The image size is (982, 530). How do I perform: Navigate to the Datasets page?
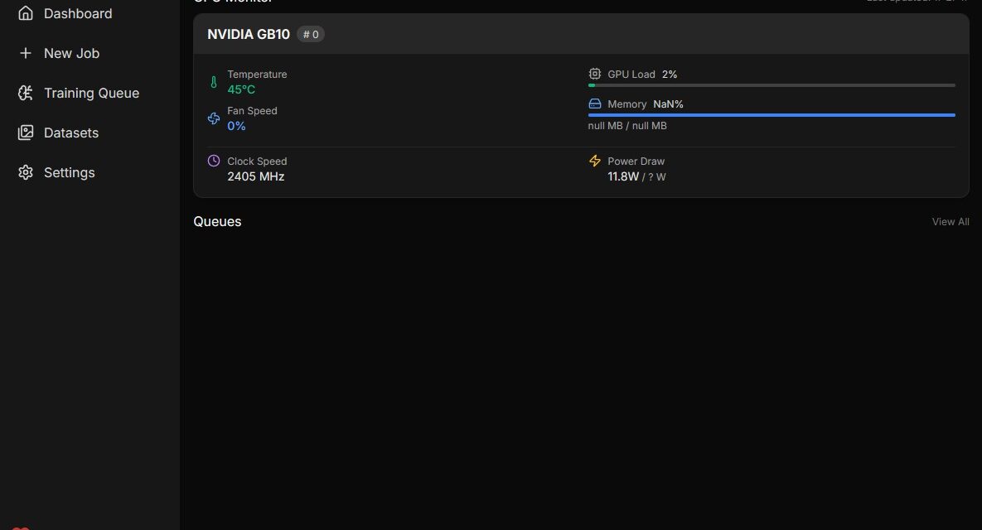coord(70,132)
